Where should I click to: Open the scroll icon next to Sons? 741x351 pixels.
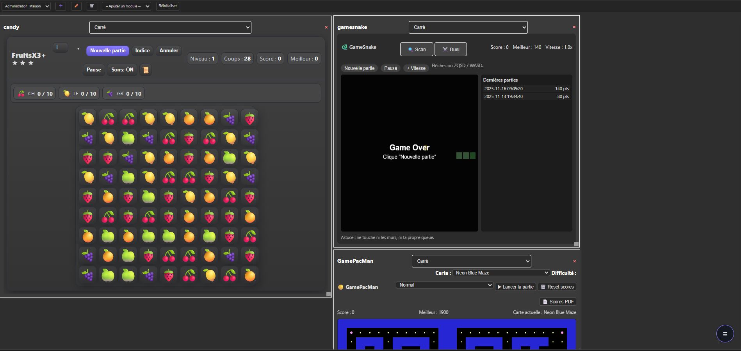[x=146, y=70]
